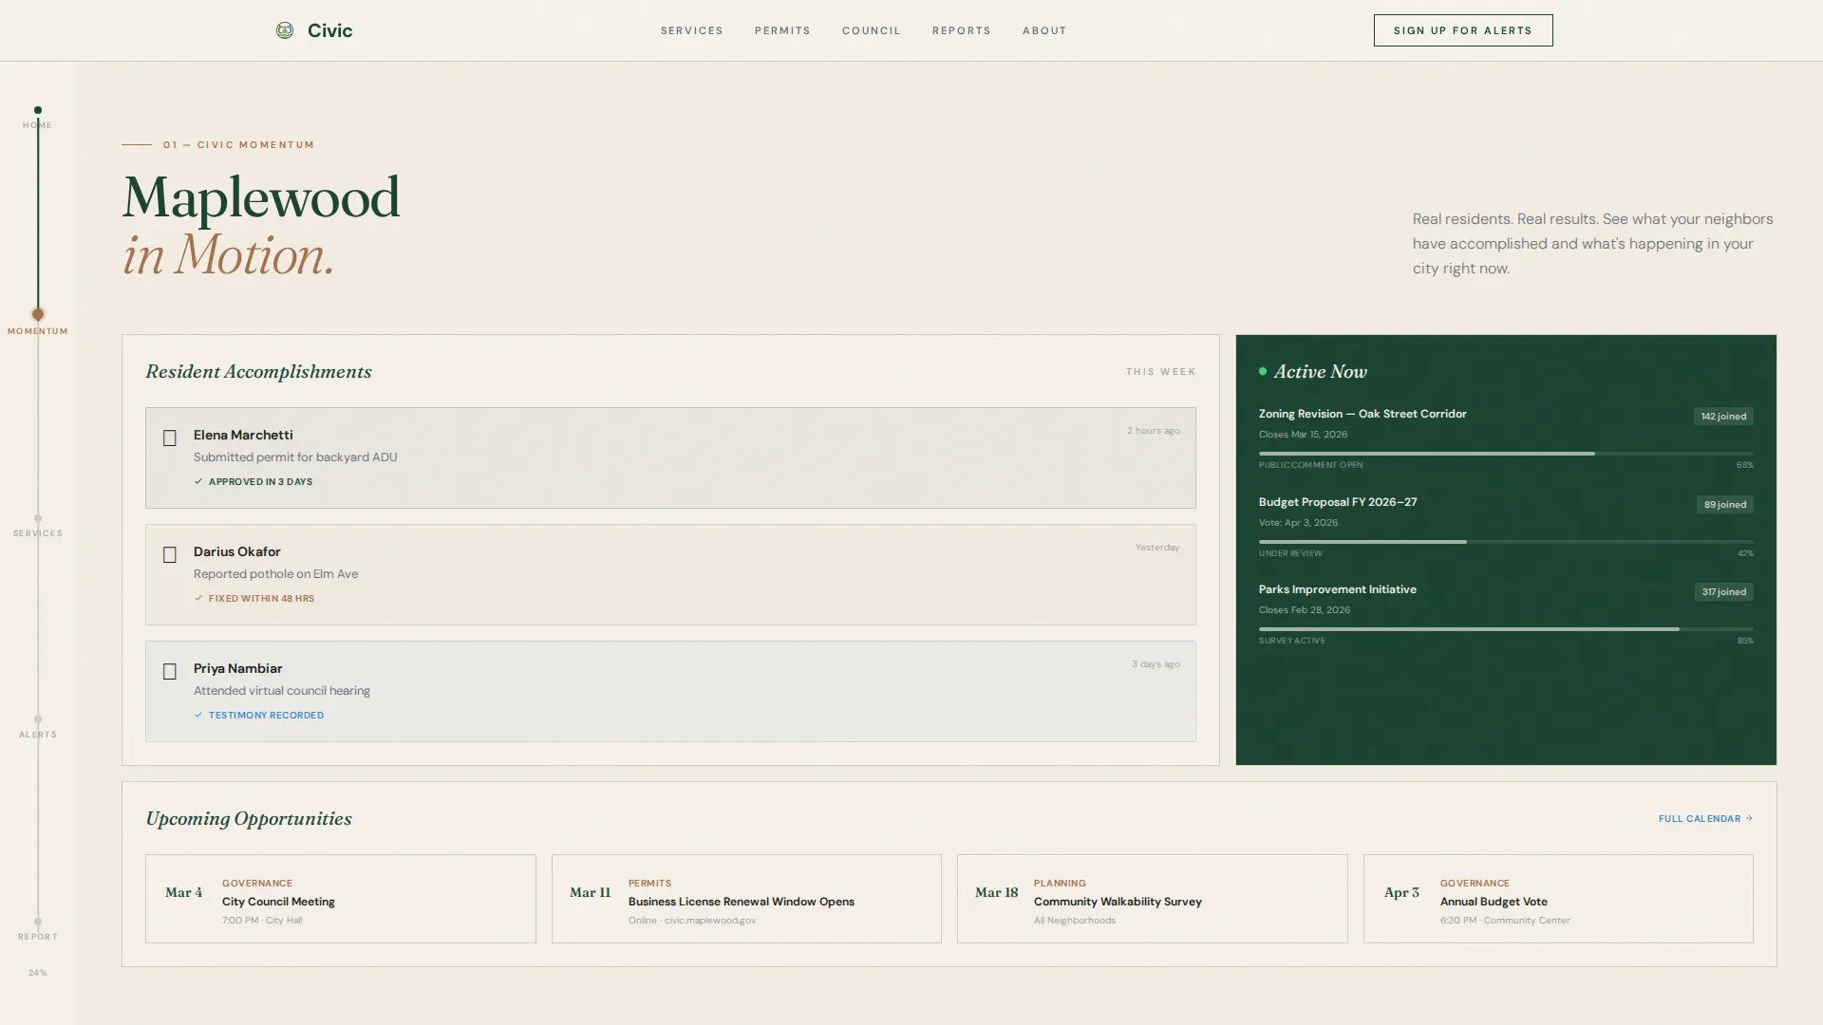1823x1025 pixels.
Task: Click the Elena Marchetti name
Action: [x=243, y=435]
